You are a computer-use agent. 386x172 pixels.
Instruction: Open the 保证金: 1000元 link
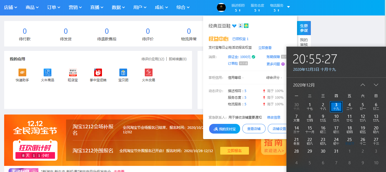click(x=239, y=57)
